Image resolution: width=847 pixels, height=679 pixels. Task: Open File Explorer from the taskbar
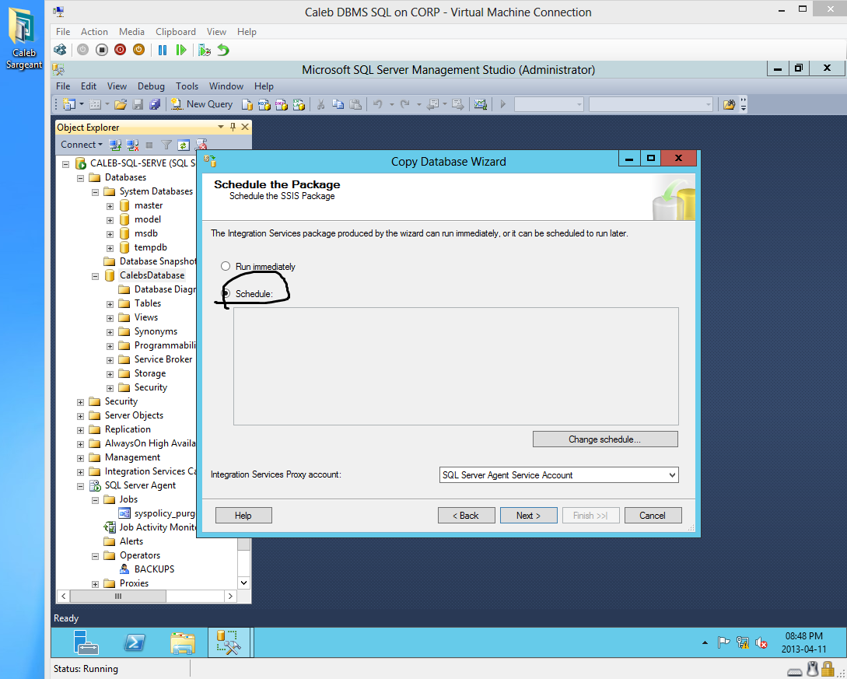[x=183, y=642]
